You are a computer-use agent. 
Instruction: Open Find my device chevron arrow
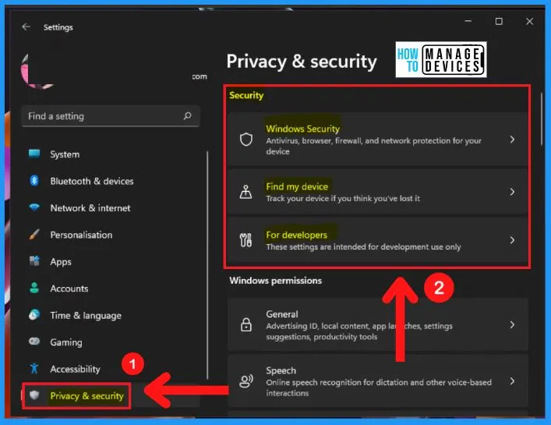(x=512, y=192)
